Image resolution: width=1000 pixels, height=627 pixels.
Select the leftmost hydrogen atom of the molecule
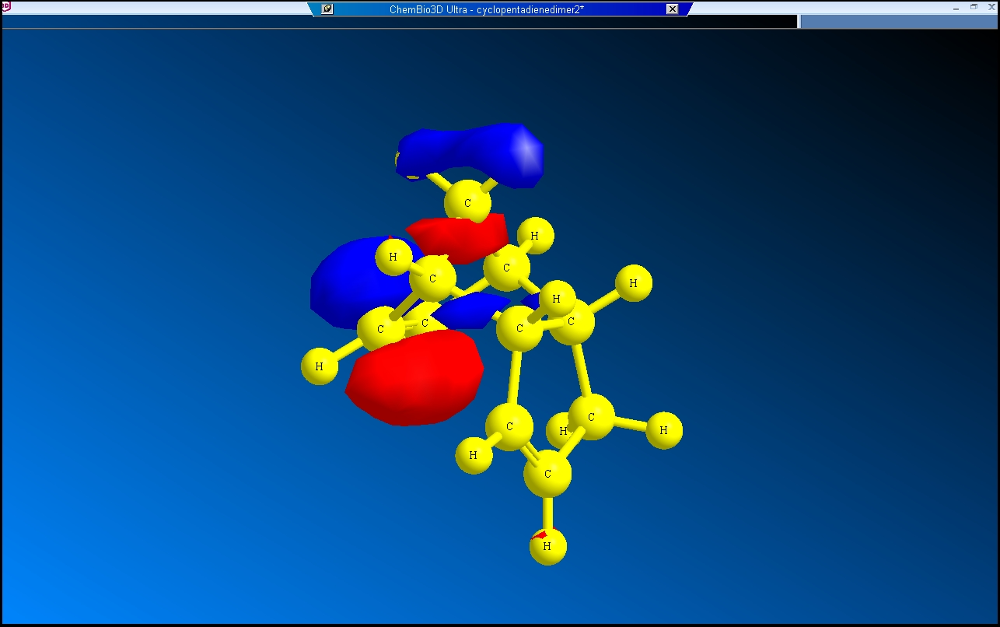(x=320, y=366)
